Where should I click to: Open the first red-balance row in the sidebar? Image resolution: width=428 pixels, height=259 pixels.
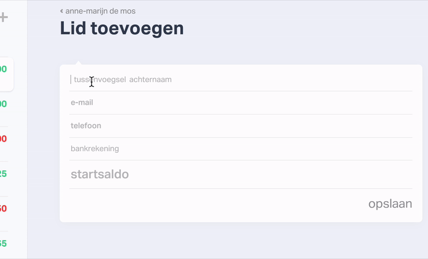pyautogui.click(x=5, y=139)
